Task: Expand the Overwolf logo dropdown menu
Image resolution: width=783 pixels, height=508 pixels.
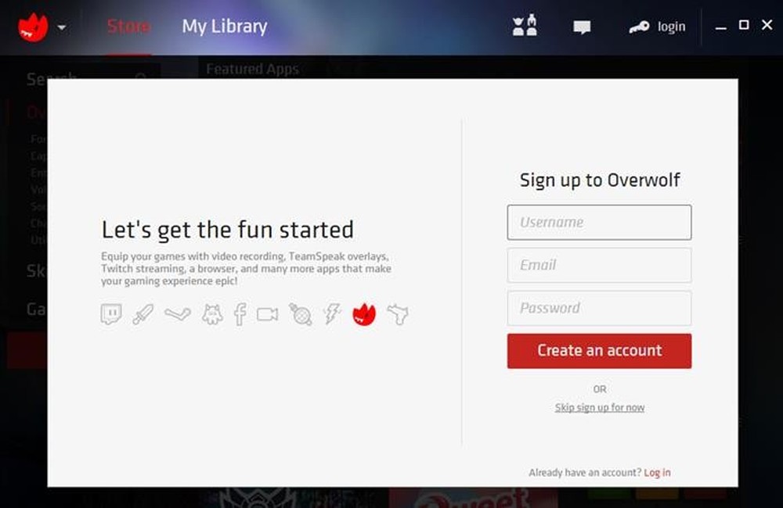Action: click(60, 26)
